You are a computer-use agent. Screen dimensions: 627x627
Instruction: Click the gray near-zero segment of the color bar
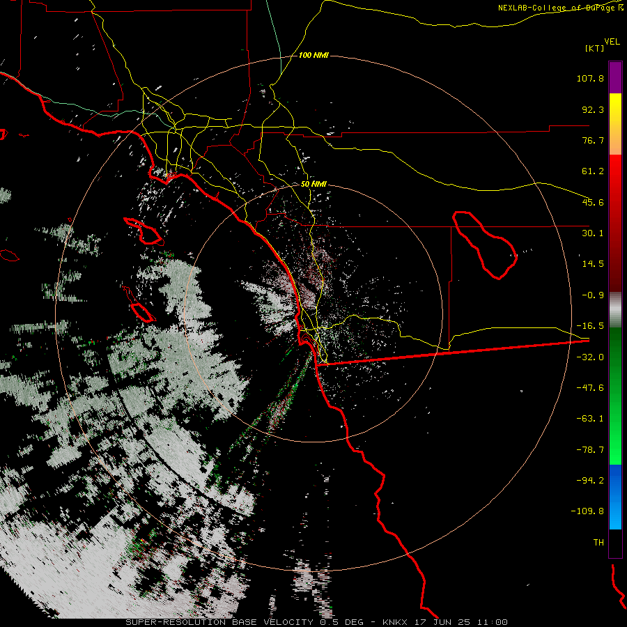point(615,310)
